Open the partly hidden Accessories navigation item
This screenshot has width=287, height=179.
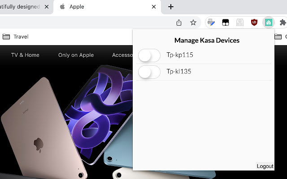coord(122,55)
